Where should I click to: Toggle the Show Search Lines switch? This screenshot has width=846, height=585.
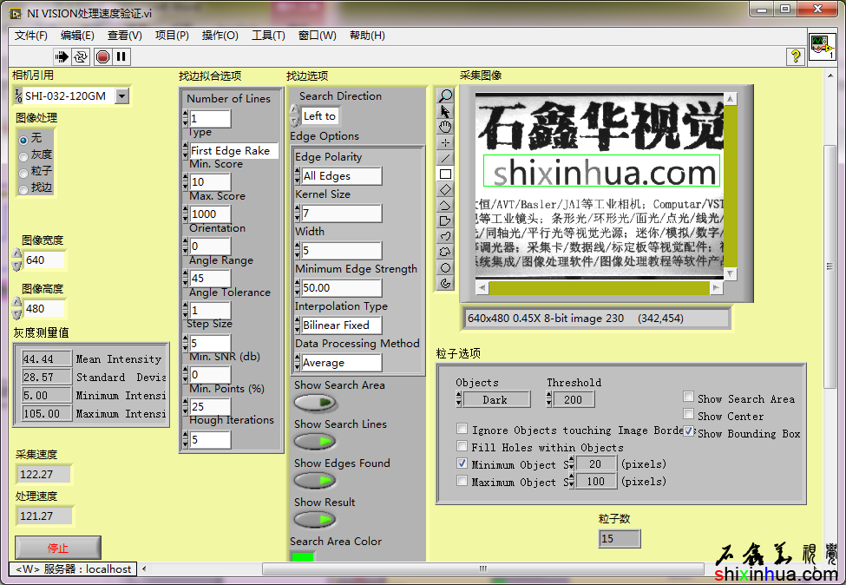[315, 442]
